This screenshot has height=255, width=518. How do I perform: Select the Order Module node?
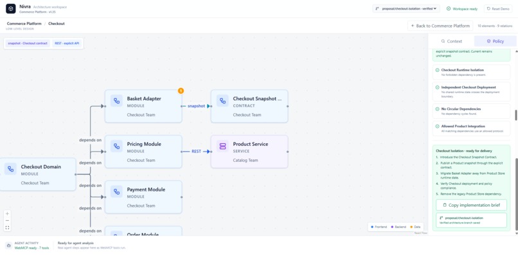coord(143,231)
